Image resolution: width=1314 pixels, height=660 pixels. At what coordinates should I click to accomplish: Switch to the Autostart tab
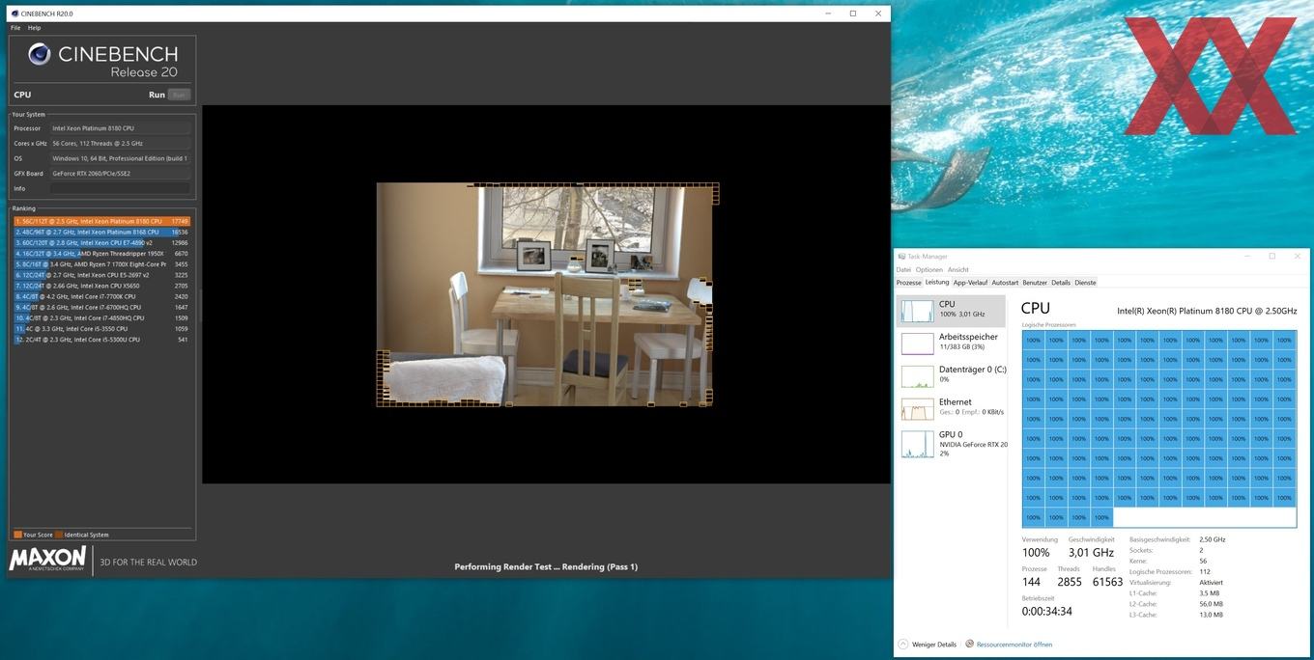click(x=1005, y=283)
